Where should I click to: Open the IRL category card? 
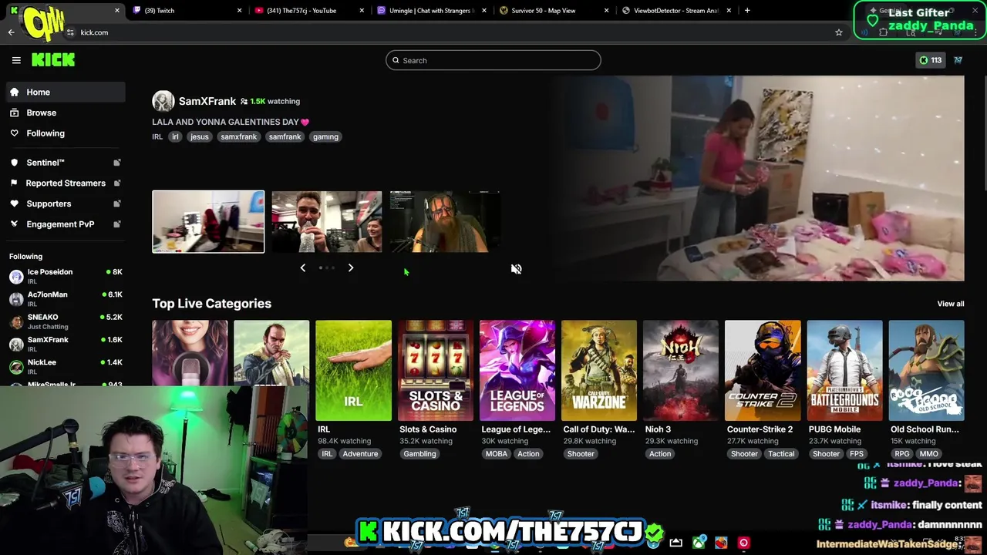click(x=353, y=371)
